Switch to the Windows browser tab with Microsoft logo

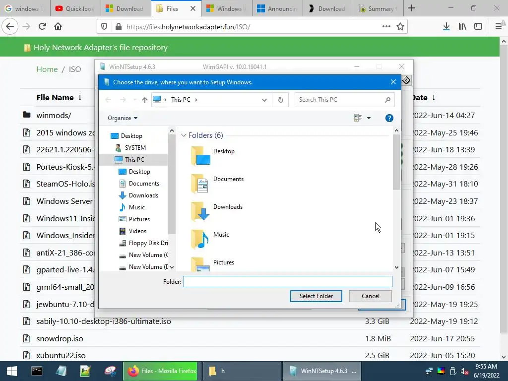pos(227,8)
